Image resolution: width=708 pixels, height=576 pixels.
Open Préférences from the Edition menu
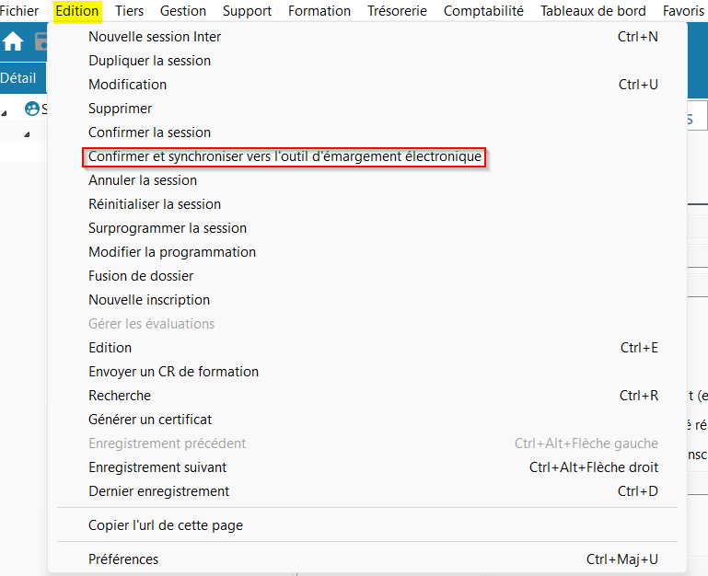pyautogui.click(x=123, y=559)
